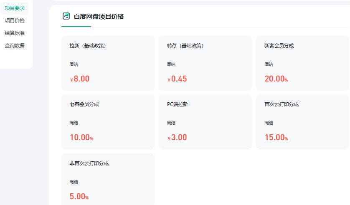350x205 pixels.
Task: Select the PC端拉新 card title
Action: [x=178, y=104]
